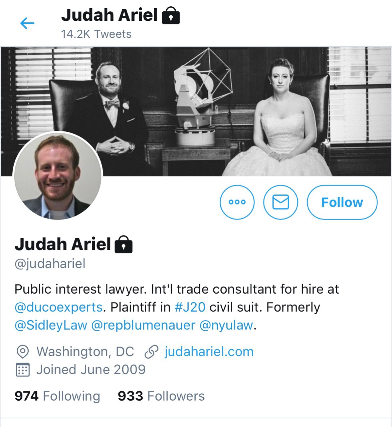Go back using the blue arrow
Image resolution: width=392 pixels, height=427 pixels.
coord(27,23)
